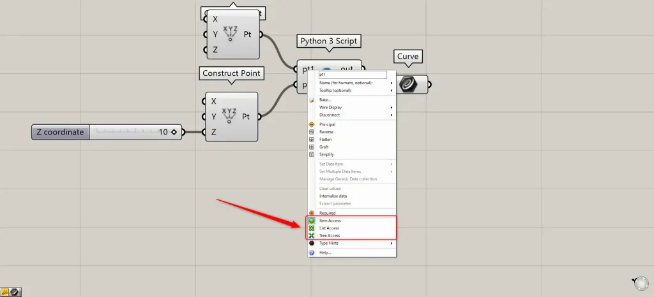Click the Type Hints hexagon icon
The height and width of the screenshot is (297, 654).
click(312, 243)
